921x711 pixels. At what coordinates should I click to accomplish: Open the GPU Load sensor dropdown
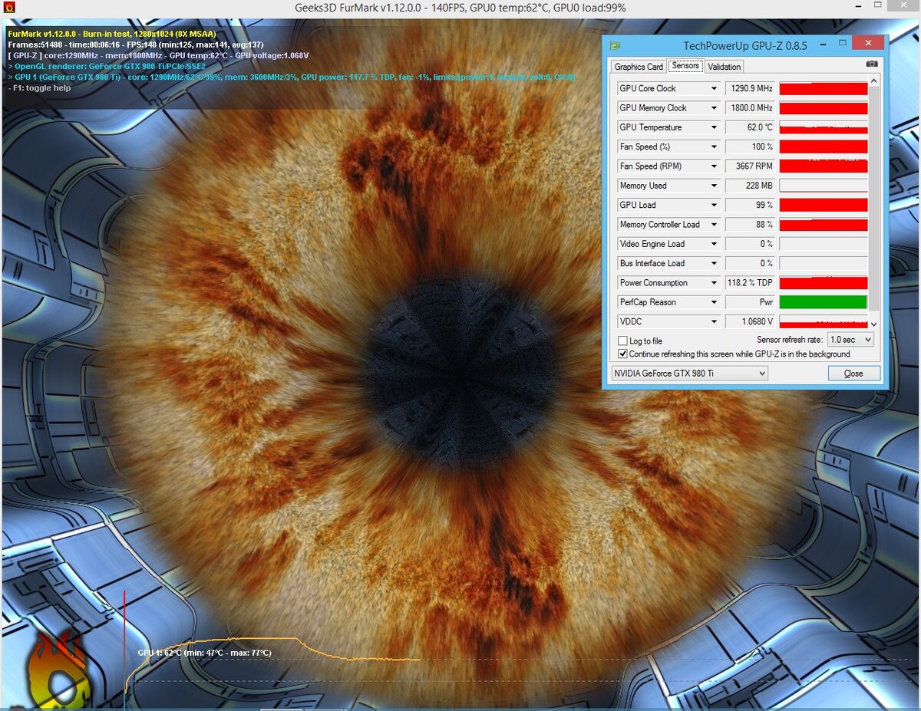715,205
